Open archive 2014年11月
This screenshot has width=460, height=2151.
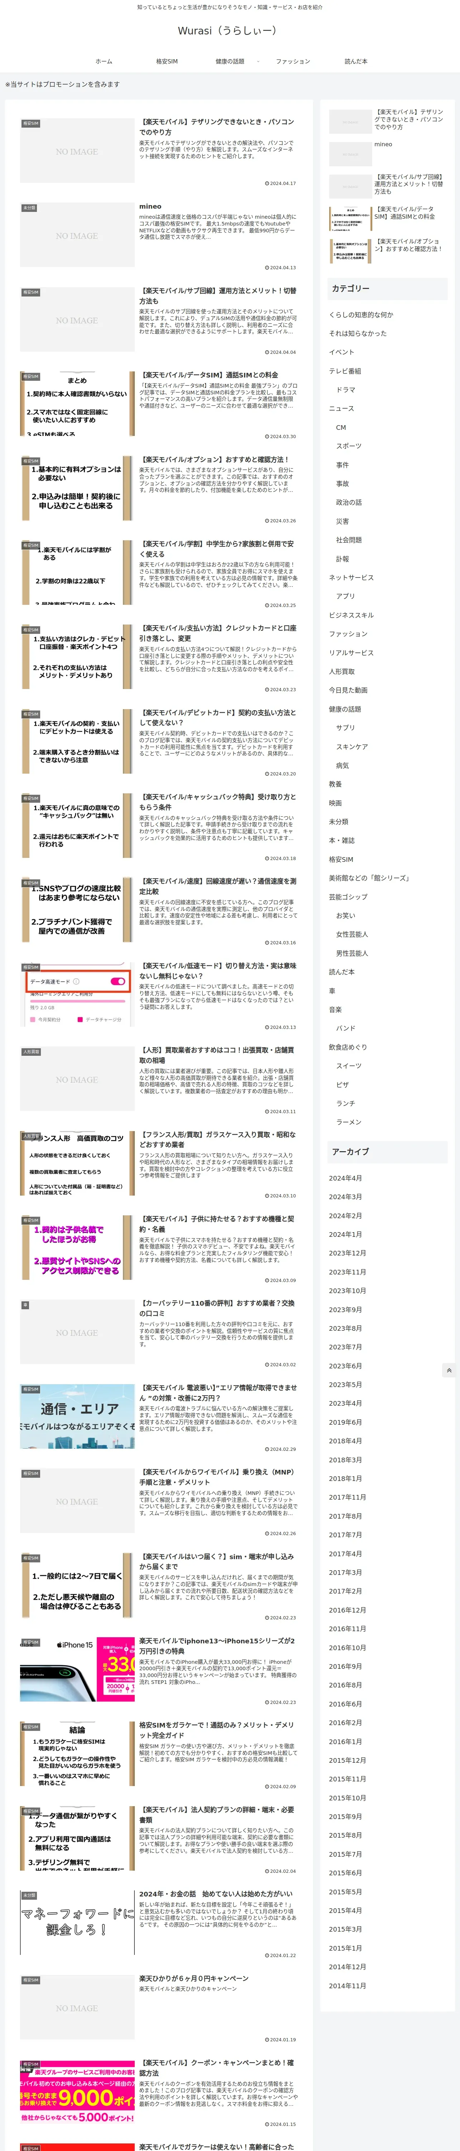[347, 1986]
